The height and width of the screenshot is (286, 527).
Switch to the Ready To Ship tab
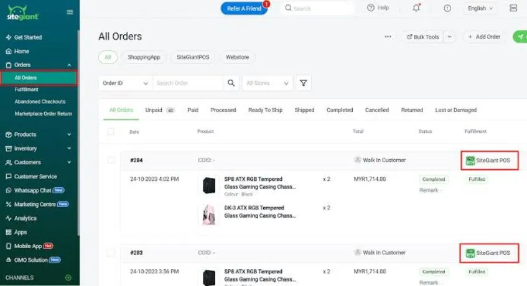coord(265,110)
